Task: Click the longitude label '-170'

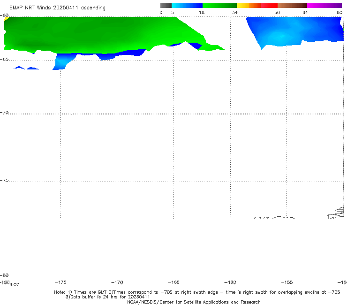Action: (117, 282)
